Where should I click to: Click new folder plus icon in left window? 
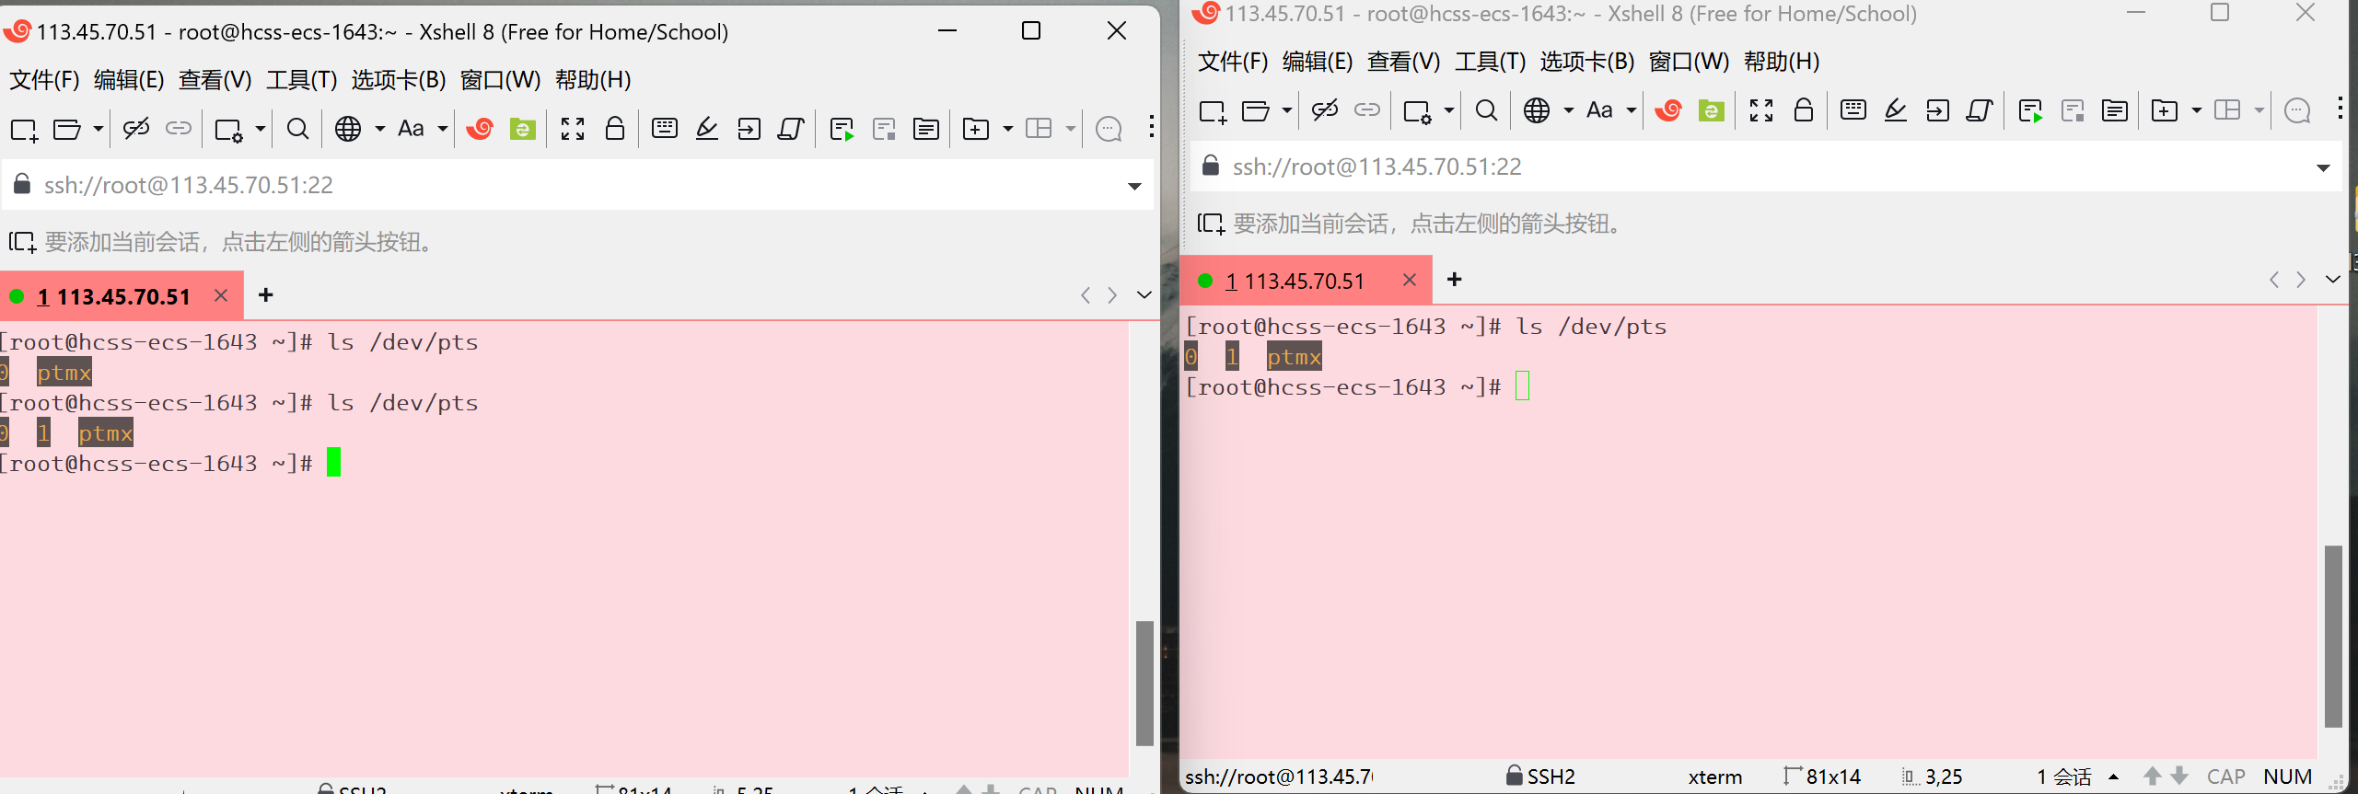point(976,129)
